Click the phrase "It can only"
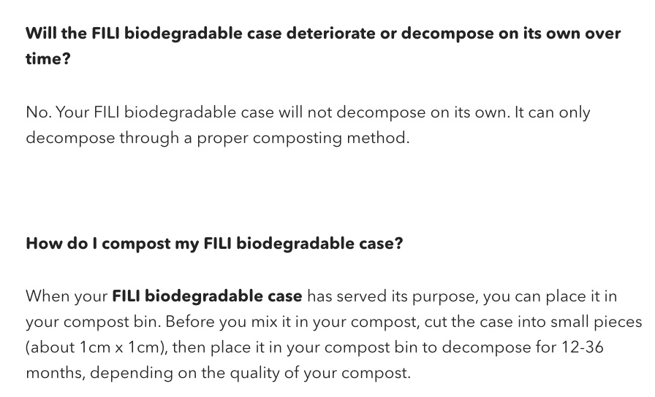 tap(552, 112)
